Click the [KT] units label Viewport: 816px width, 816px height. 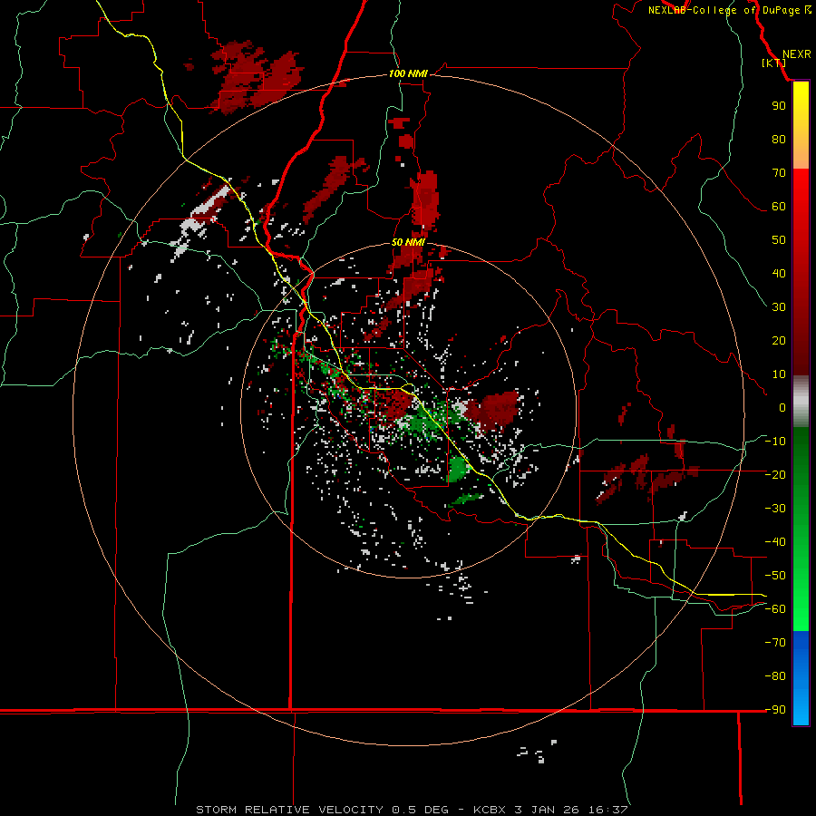pyautogui.click(x=774, y=63)
